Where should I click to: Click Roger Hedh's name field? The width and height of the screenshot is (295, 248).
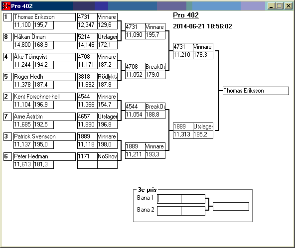(44, 77)
